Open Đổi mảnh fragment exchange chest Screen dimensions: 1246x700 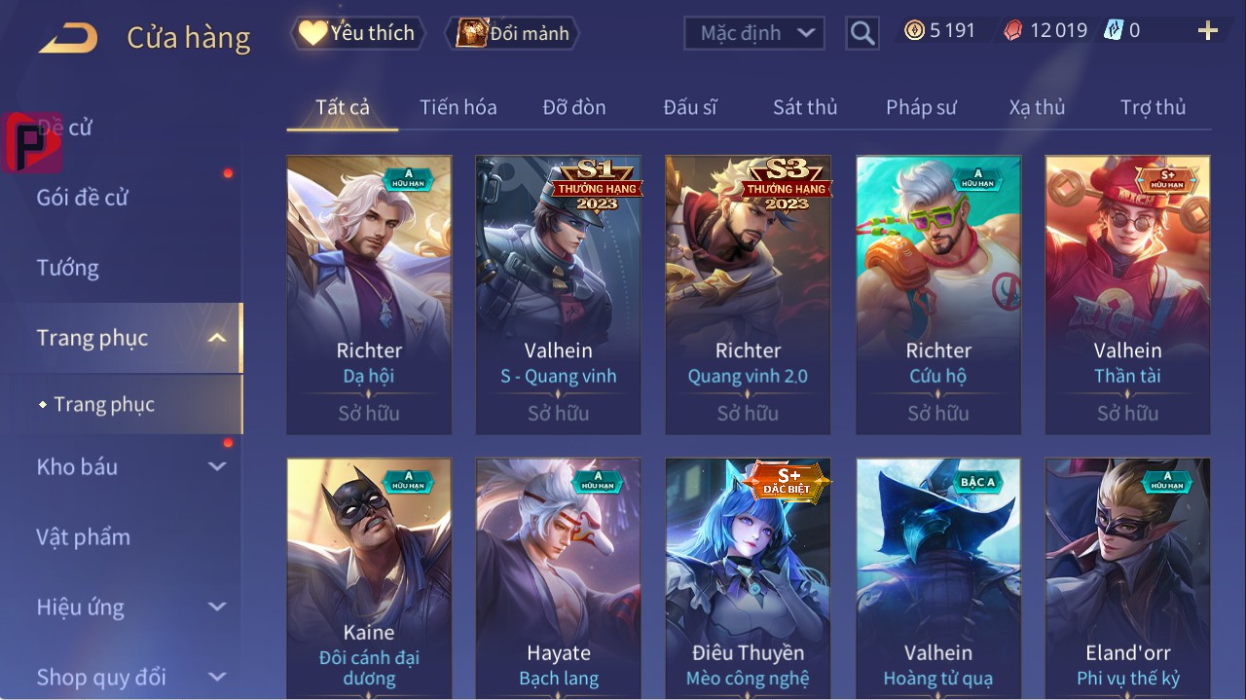512,33
